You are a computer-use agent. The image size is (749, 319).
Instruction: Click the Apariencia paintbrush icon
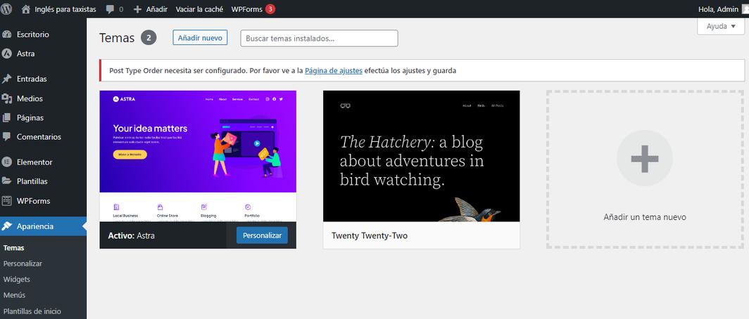click(x=7, y=226)
